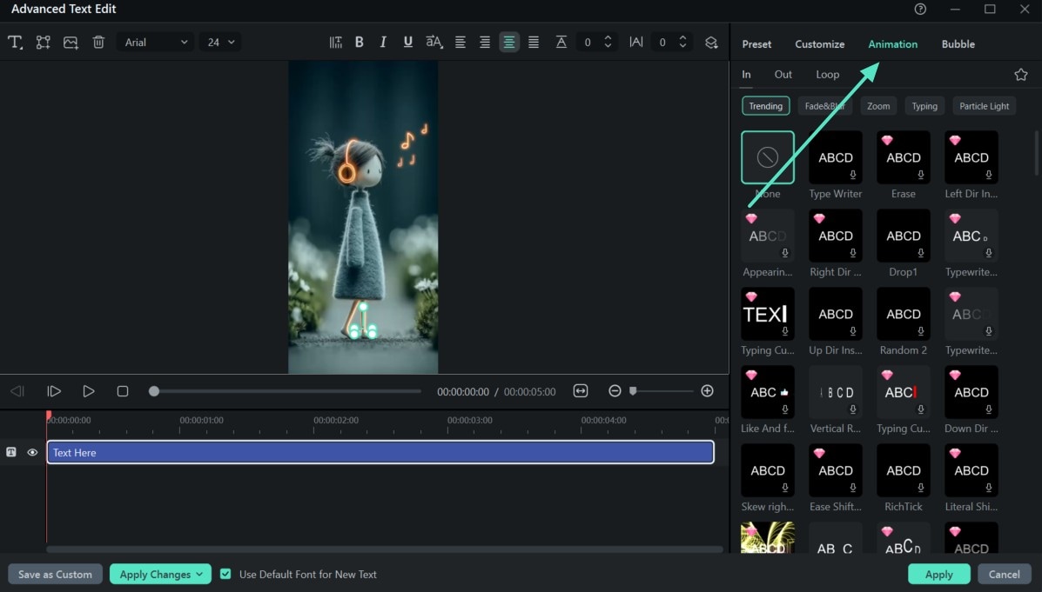The width and height of the screenshot is (1042, 592).
Task: Open the font size 24 dropdown
Action: [220, 43]
